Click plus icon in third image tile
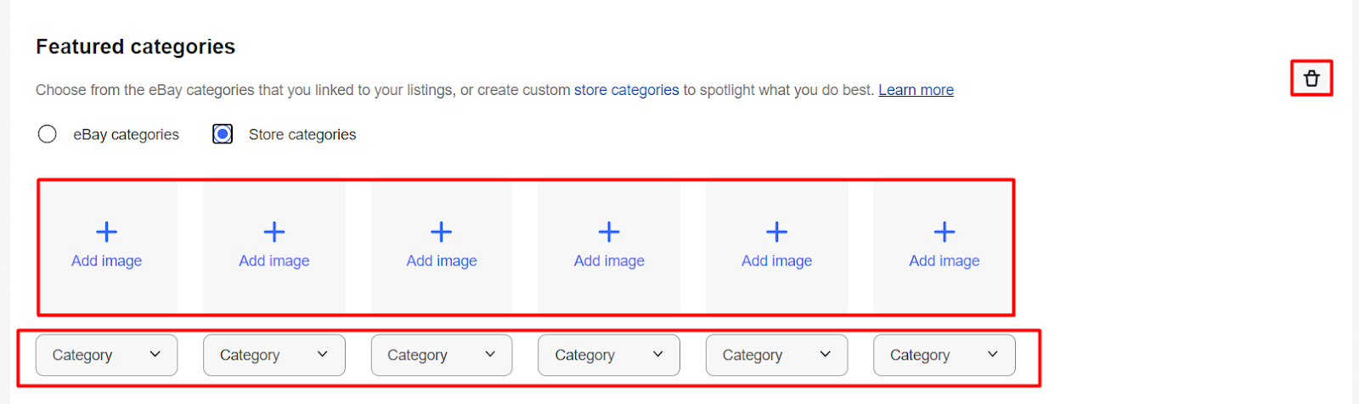1359x404 pixels. [x=442, y=232]
